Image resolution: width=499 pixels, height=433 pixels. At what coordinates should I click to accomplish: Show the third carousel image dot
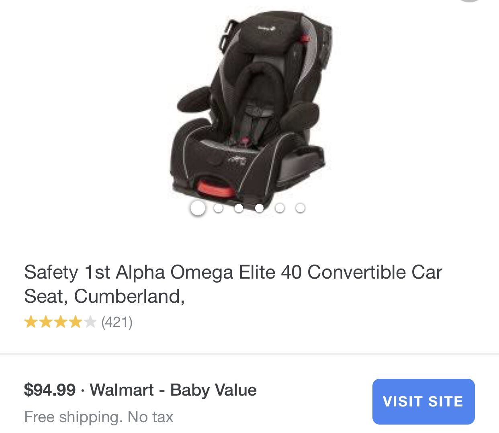point(239,208)
